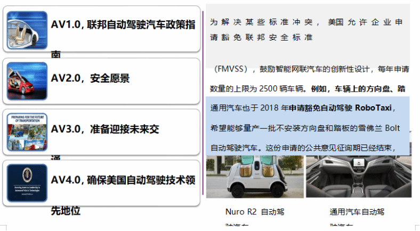
Task: Click the overflow text 先地位 below AV4.0
Action: coord(66,211)
